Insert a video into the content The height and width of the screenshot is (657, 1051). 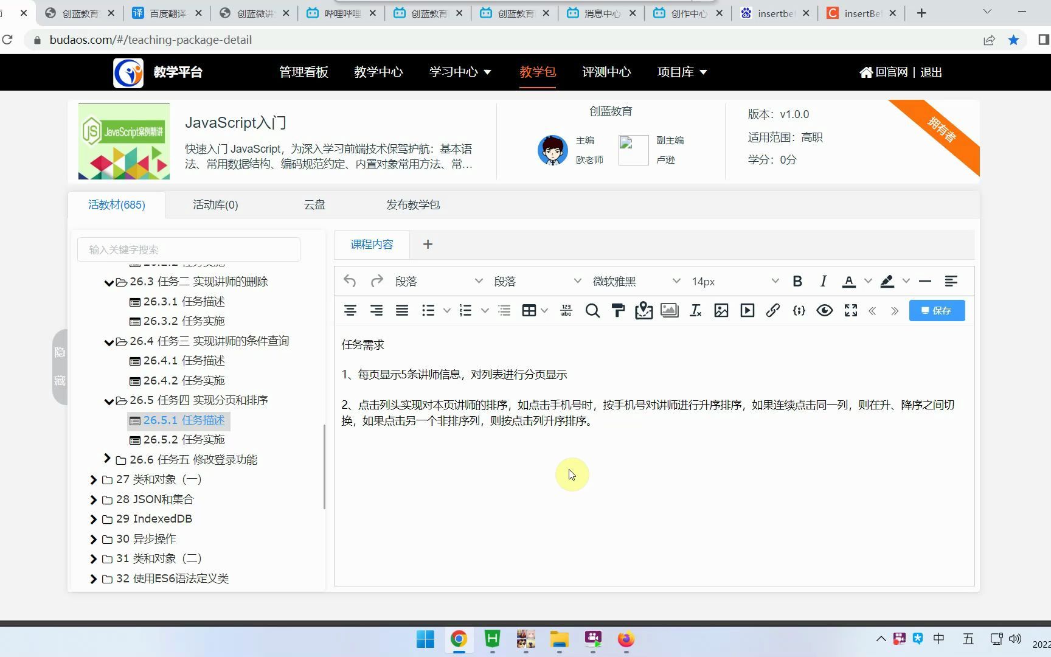[x=747, y=310]
